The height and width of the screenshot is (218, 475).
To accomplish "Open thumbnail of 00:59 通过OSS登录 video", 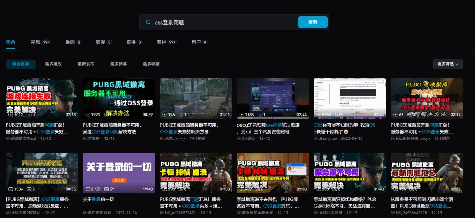I will coord(119,98).
